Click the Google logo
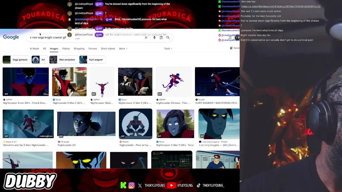The height and width of the screenshot is (192, 342). coord(11,37)
